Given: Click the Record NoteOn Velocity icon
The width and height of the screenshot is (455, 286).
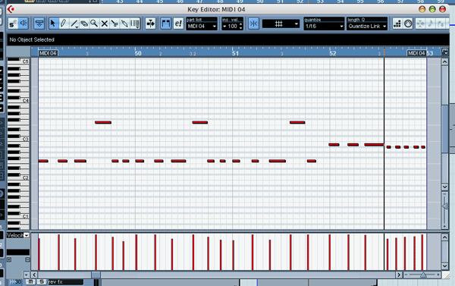Looking at the screenshot, I should (441, 24).
